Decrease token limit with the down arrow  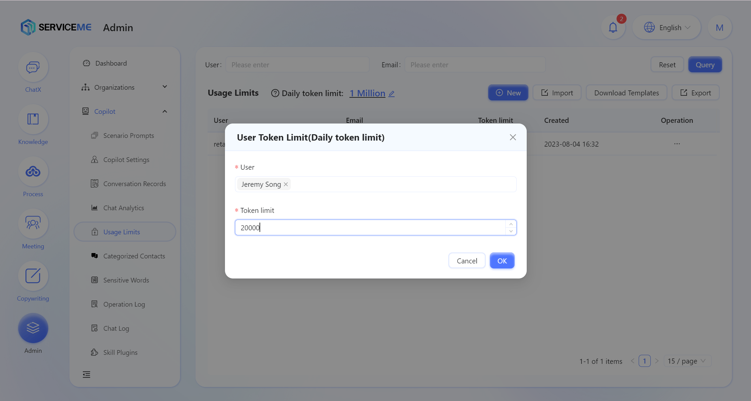pyautogui.click(x=511, y=231)
